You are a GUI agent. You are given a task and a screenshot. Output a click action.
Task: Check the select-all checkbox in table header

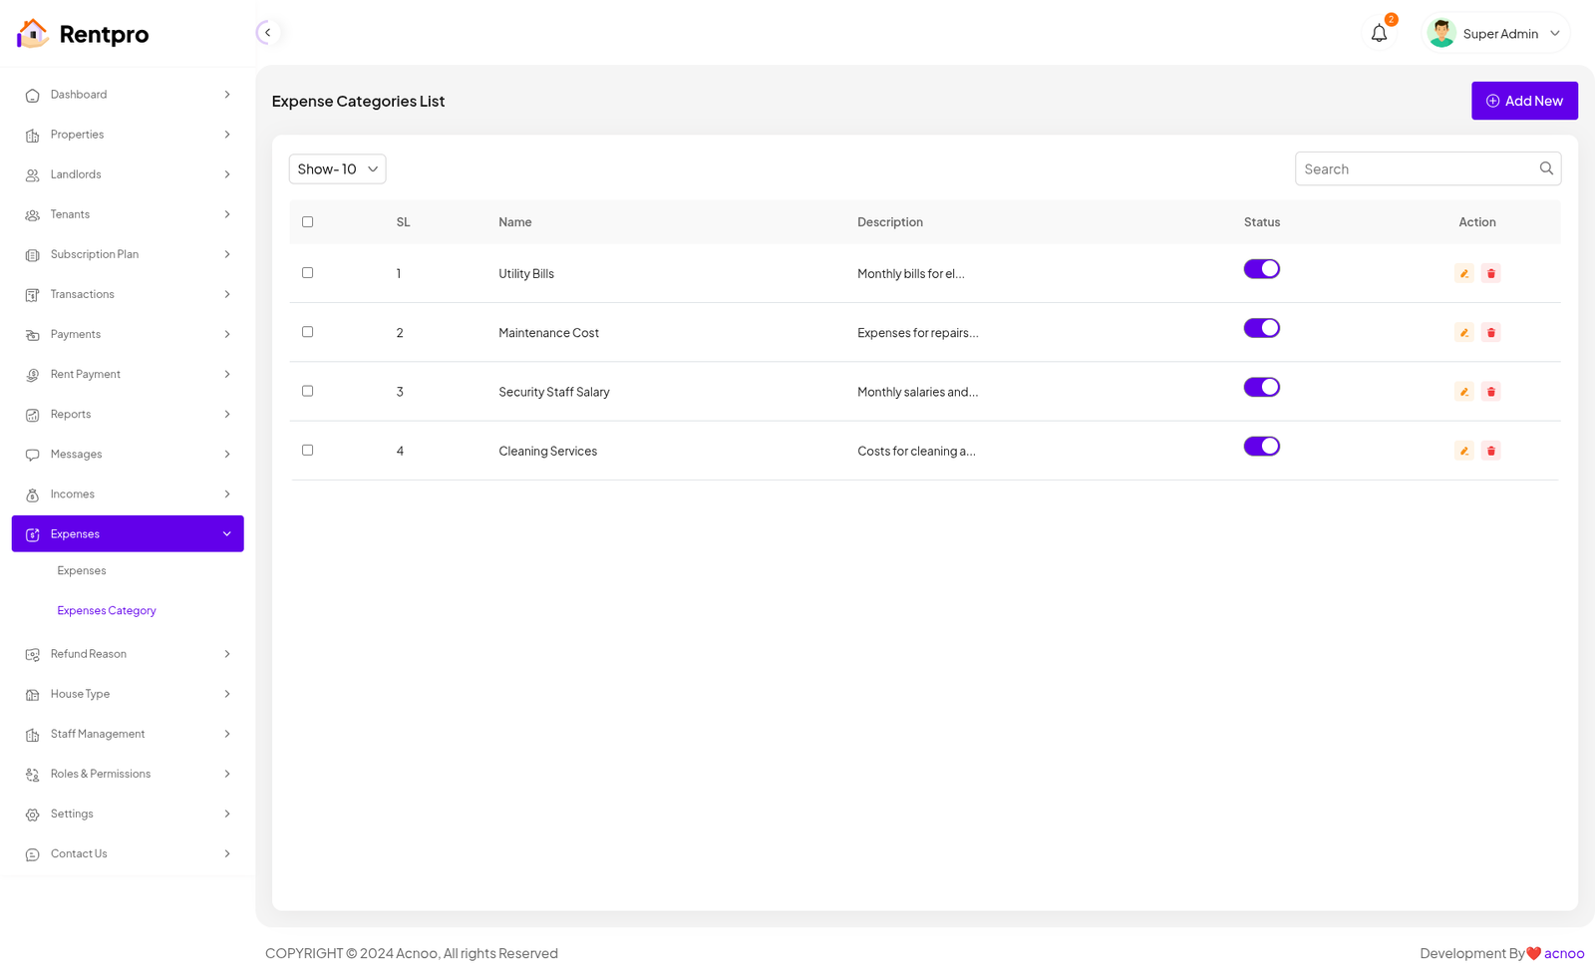tap(307, 222)
